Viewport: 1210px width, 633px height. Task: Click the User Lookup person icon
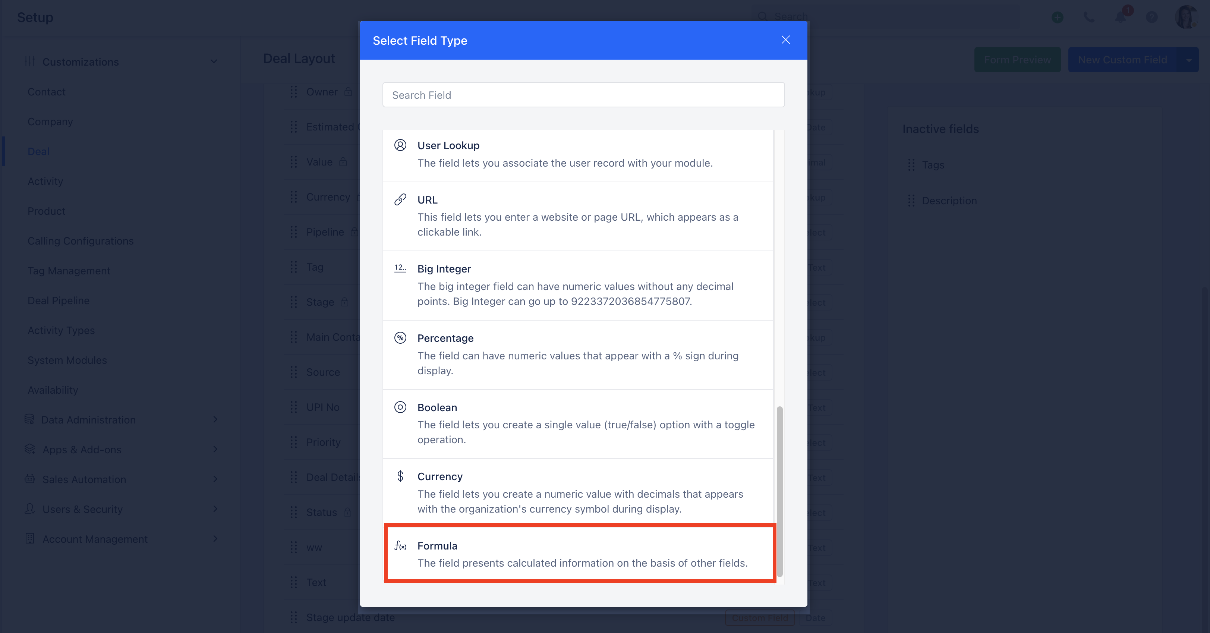pyautogui.click(x=400, y=145)
